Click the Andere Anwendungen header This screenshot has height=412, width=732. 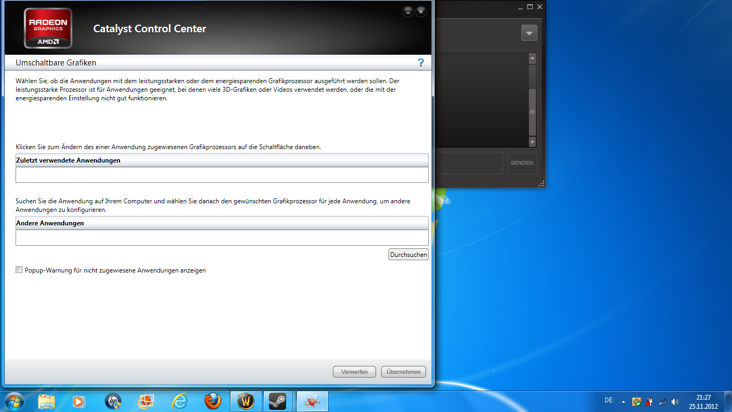point(222,223)
